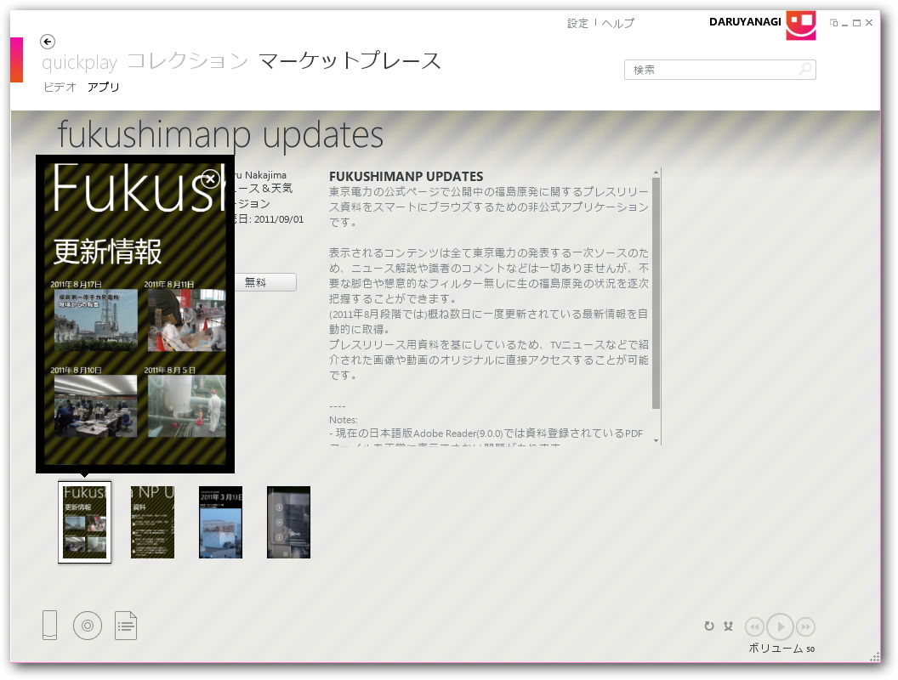This screenshot has height=680, width=898.
Task: Select the phone device icon
Action: tap(49, 625)
